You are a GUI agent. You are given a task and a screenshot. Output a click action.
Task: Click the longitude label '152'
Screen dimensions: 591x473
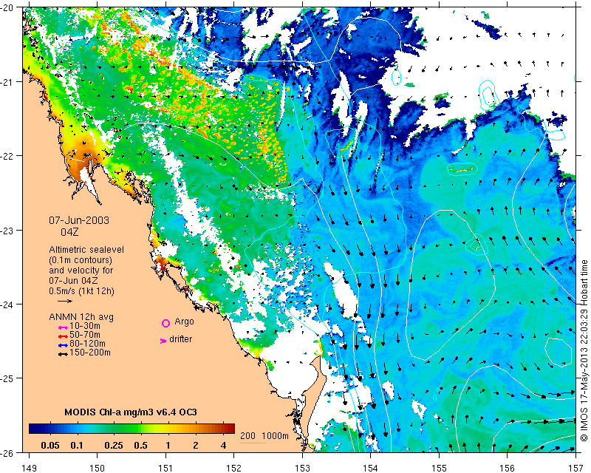(234, 468)
